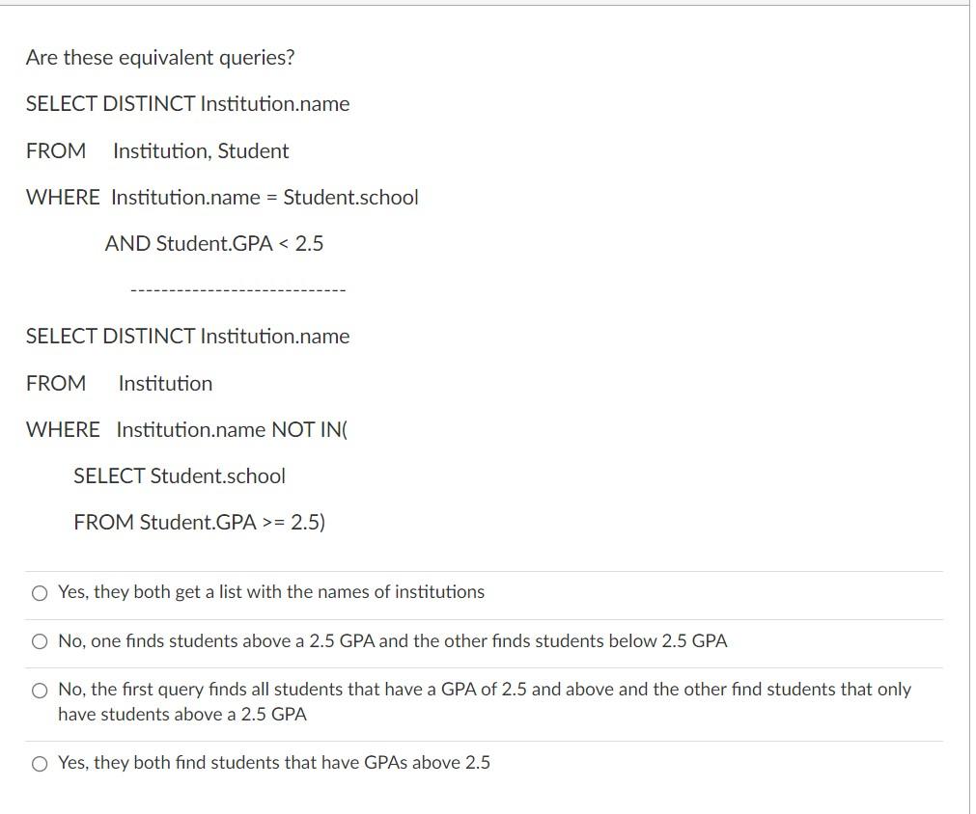Click the second SELECT DISTINCT Institution.name line
976x814 pixels.
pos(187,337)
